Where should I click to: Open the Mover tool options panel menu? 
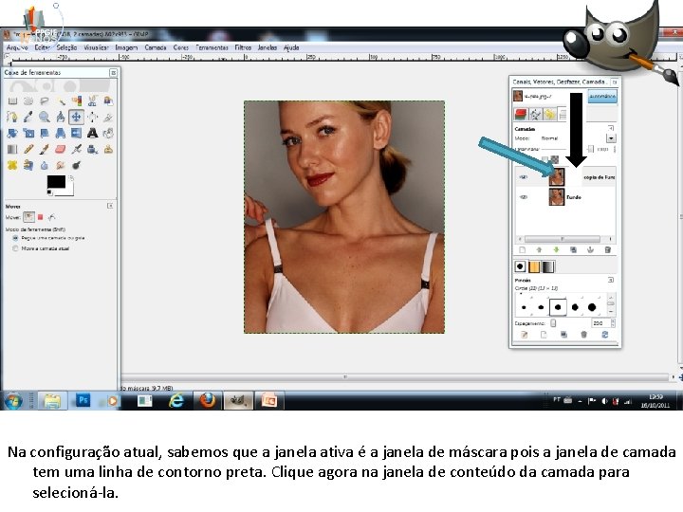[x=110, y=206]
